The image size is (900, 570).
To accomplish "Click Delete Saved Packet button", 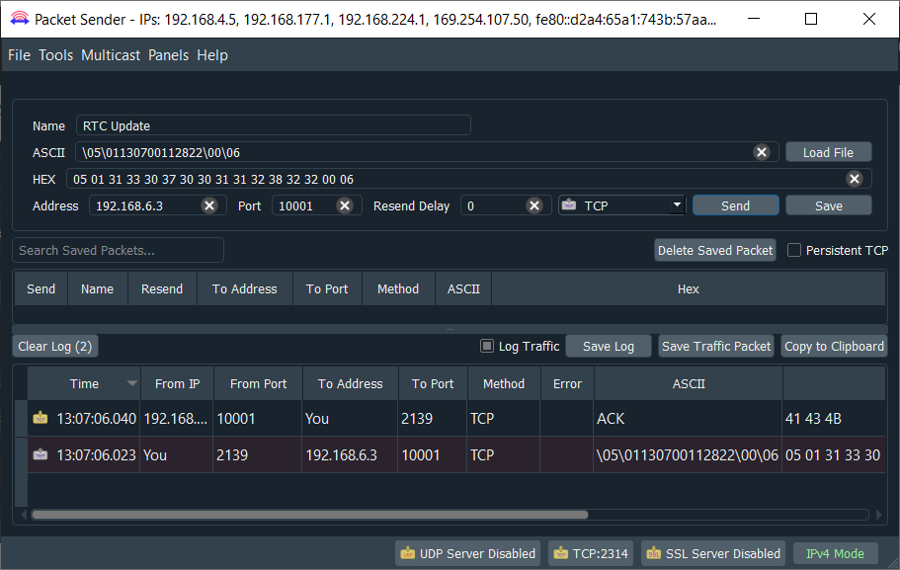I will 715,250.
